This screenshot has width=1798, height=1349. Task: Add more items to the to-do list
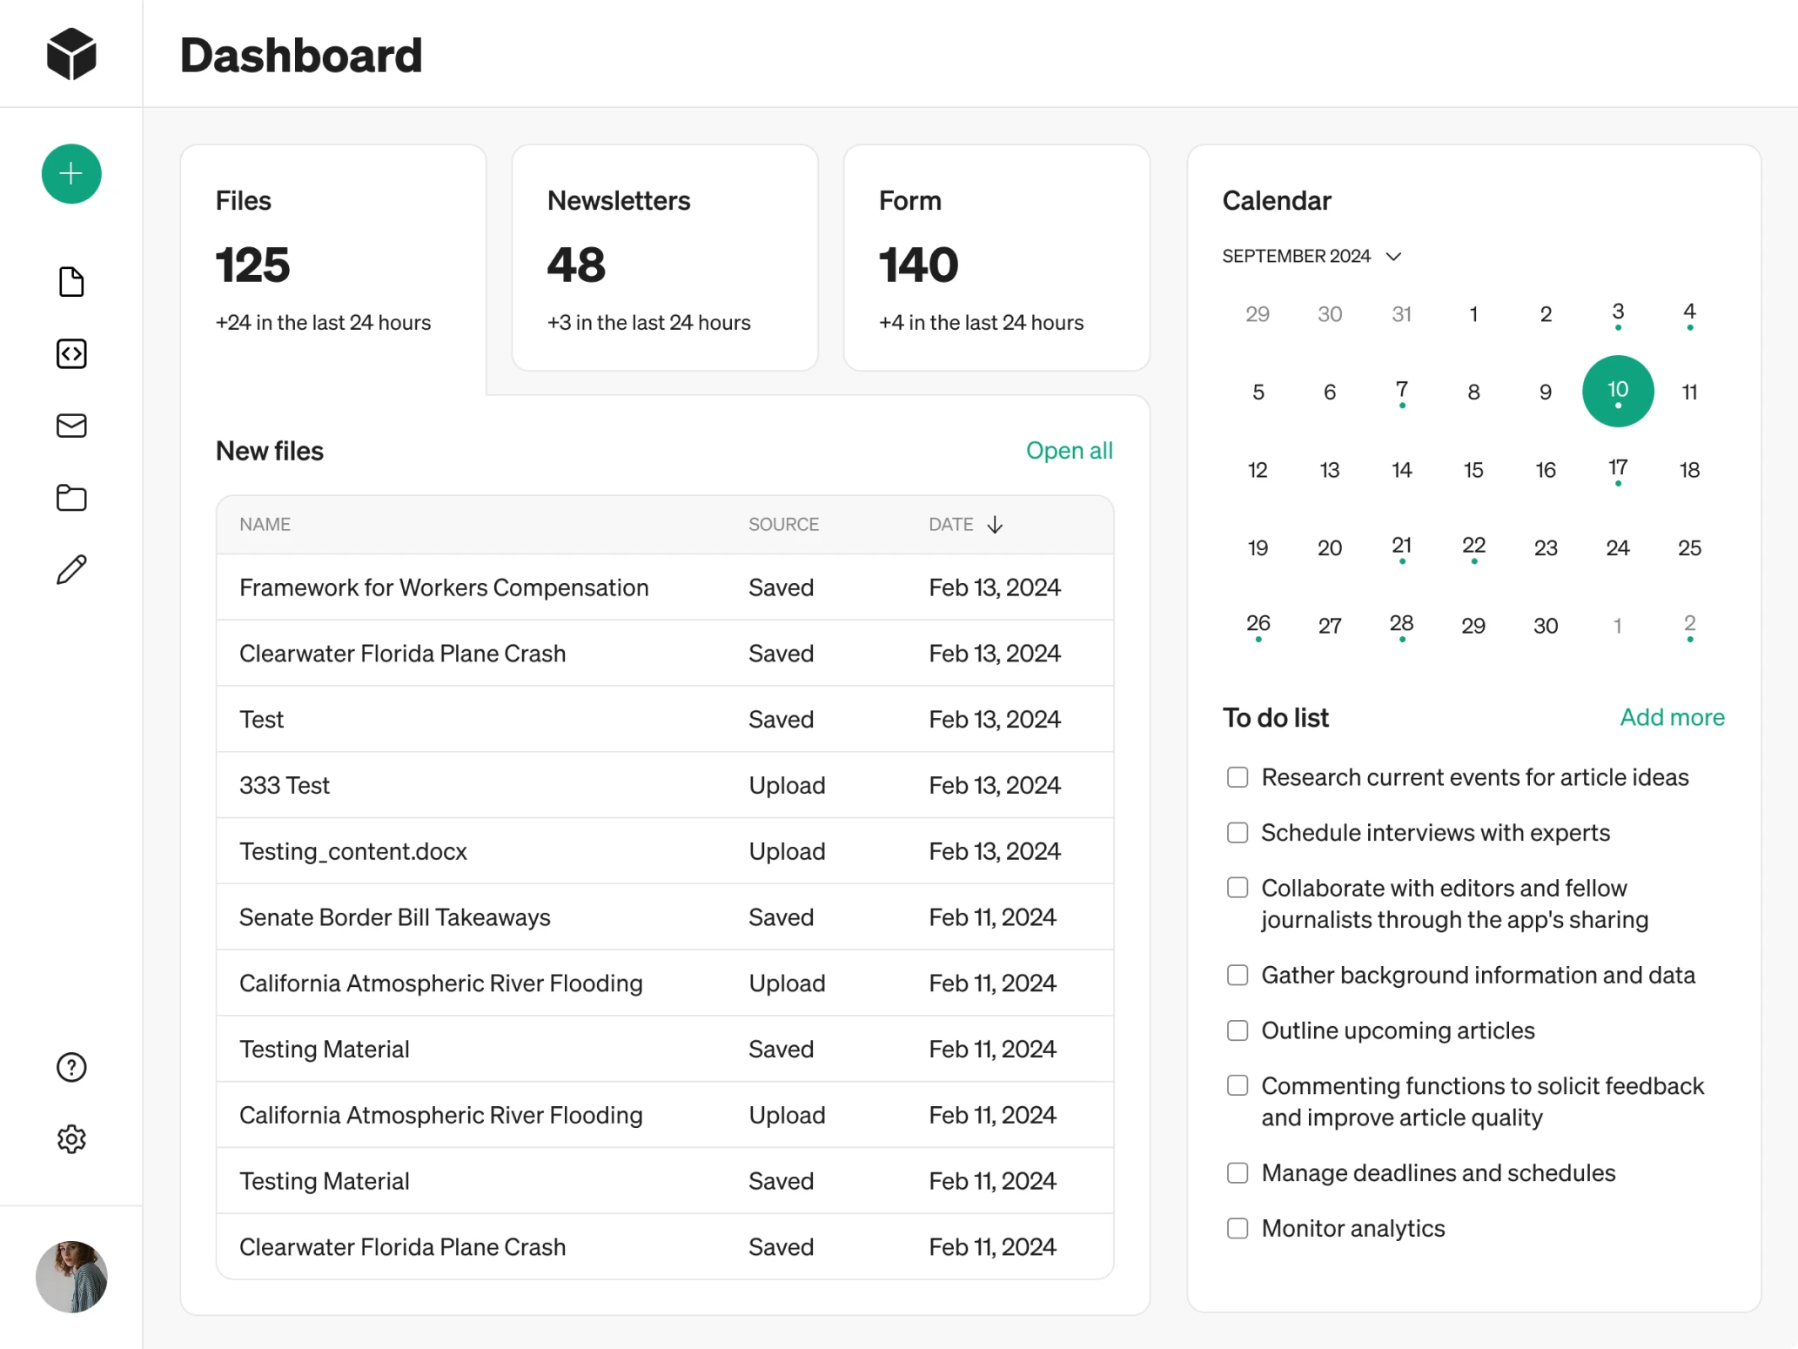[x=1672, y=717]
